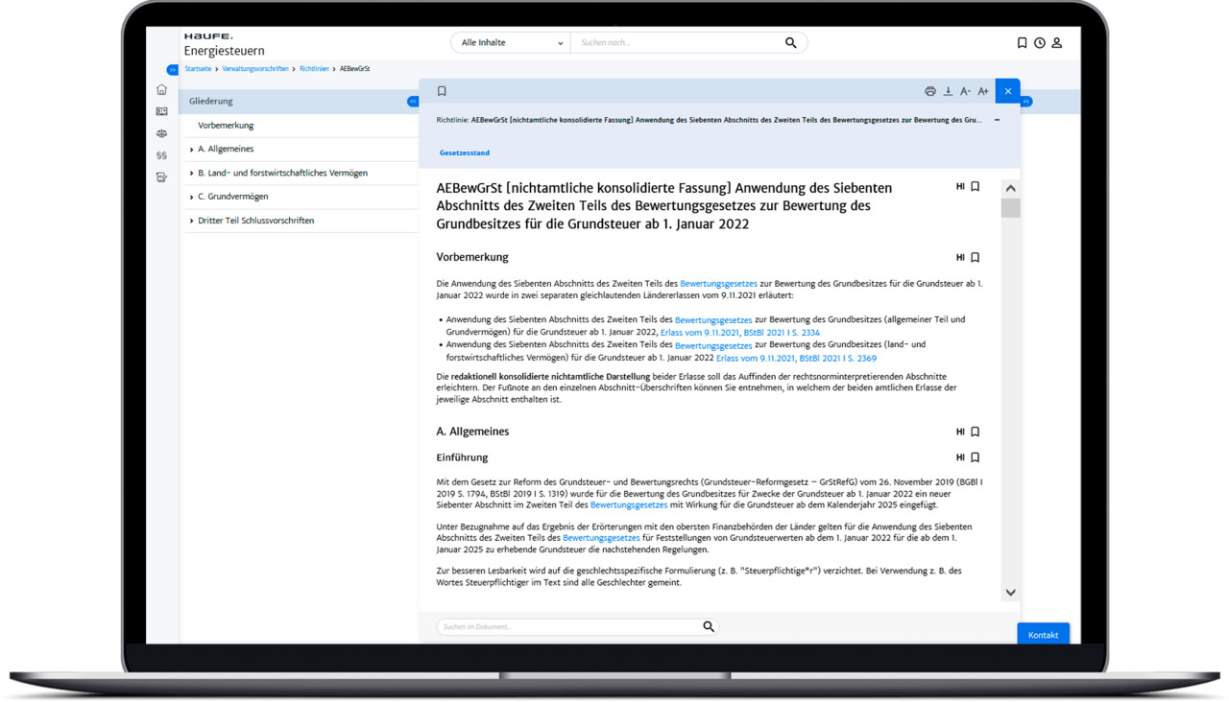Decrease font size with A- icon
Viewport: 1229px width, 702px height.
point(965,91)
